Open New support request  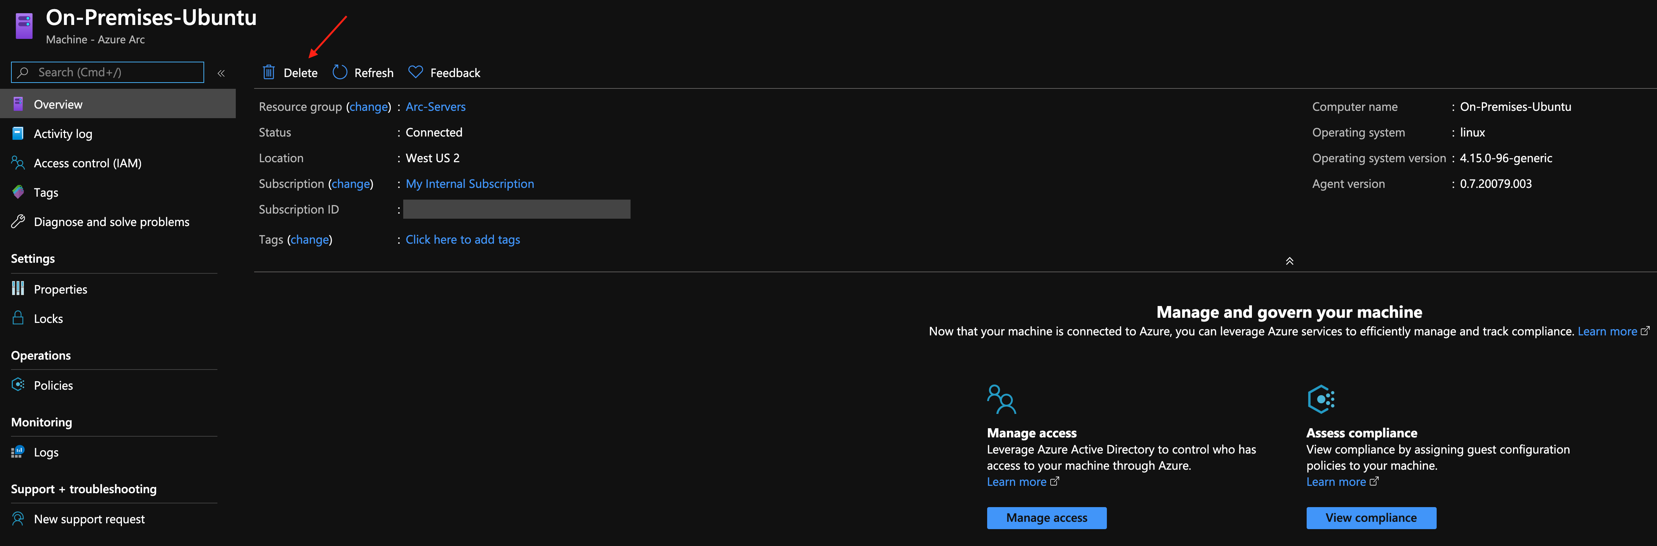(x=89, y=519)
